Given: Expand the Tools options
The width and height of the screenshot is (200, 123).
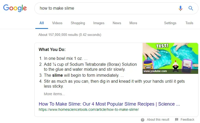Looking at the screenshot, I should (x=189, y=23).
